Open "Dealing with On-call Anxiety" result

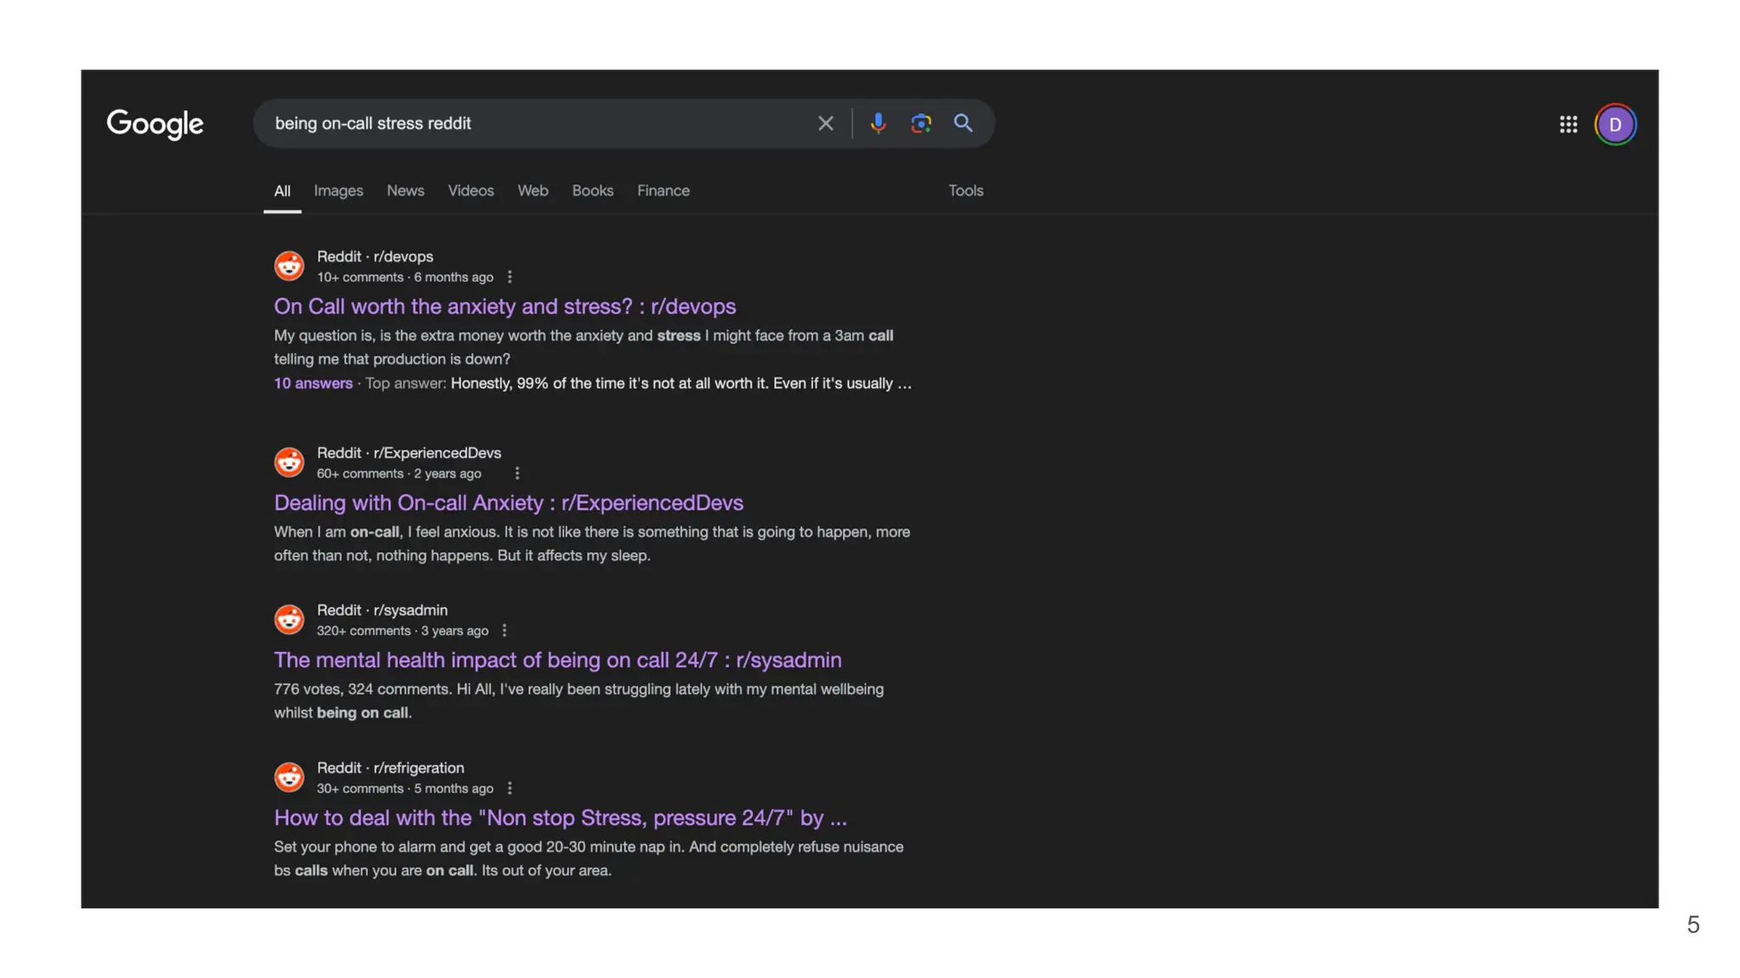(x=508, y=503)
